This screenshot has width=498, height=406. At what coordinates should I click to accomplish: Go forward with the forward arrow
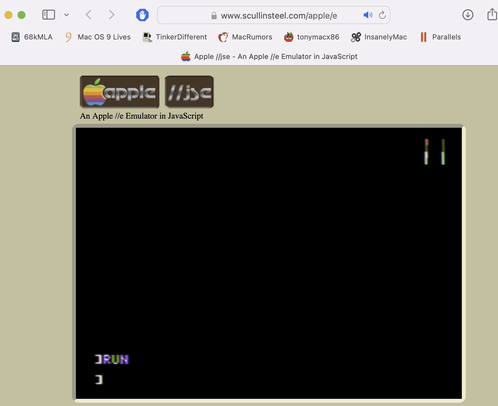[111, 15]
